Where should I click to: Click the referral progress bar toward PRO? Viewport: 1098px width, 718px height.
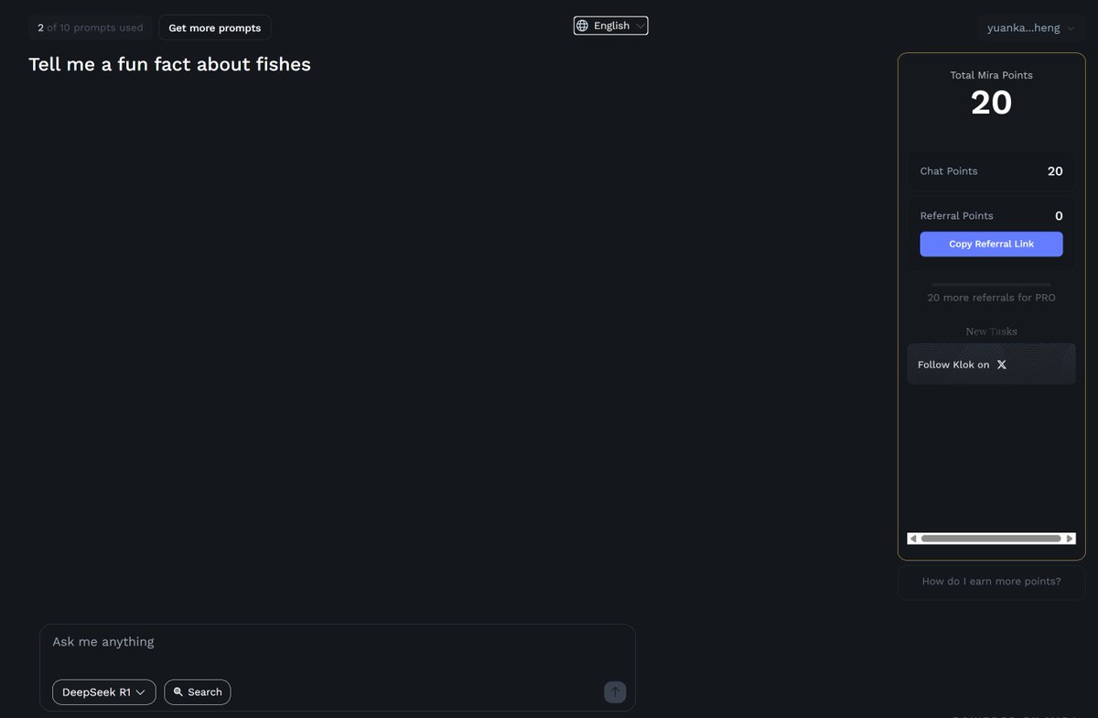(x=991, y=284)
